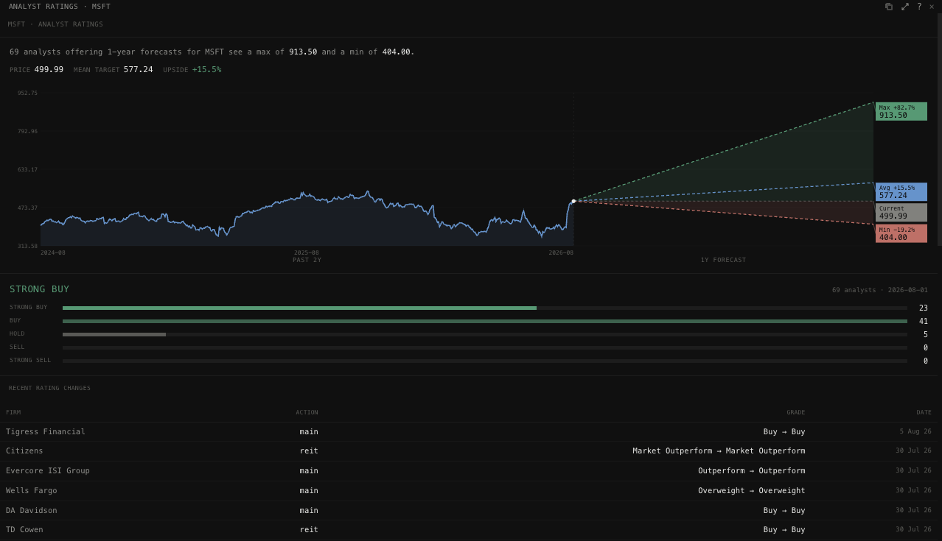Click the MSFT · ANALYST RATINGS breadcrumb
Viewport: 942px width, 541px height.
(55, 24)
